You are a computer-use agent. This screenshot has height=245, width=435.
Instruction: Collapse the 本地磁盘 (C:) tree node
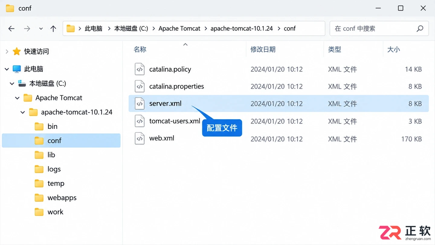click(12, 83)
